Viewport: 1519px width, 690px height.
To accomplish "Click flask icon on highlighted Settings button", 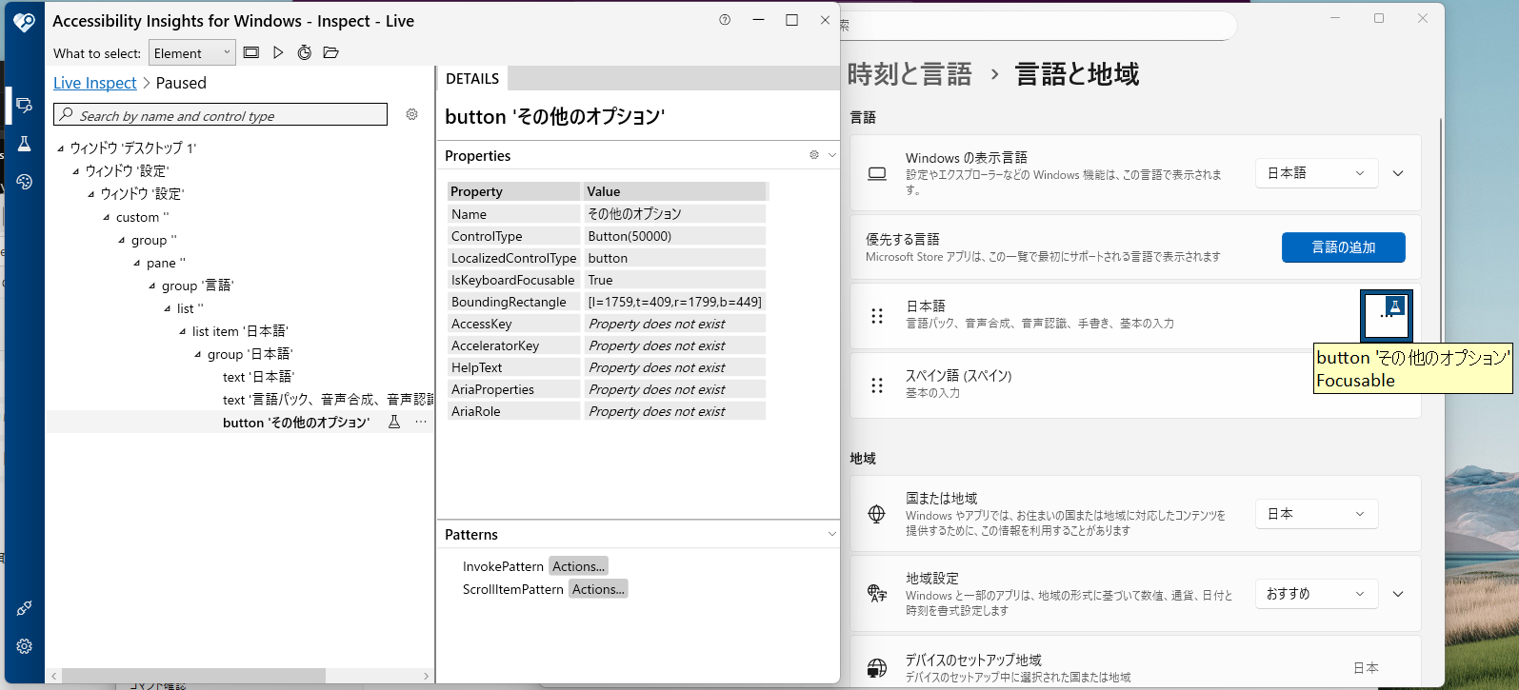I will [1394, 306].
